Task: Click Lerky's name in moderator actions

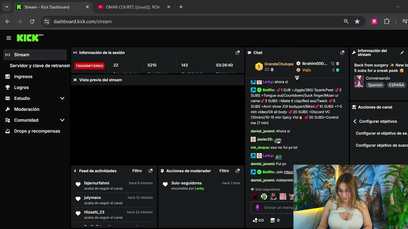Action: [x=200, y=189]
